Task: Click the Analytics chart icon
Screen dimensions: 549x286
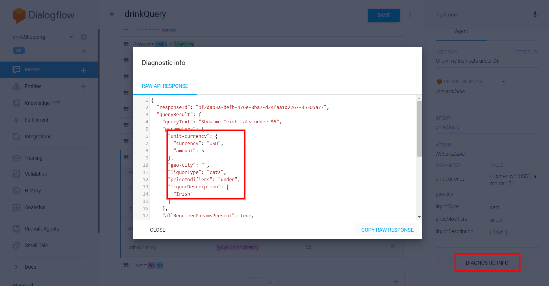Action: click(x=16, y=207)
